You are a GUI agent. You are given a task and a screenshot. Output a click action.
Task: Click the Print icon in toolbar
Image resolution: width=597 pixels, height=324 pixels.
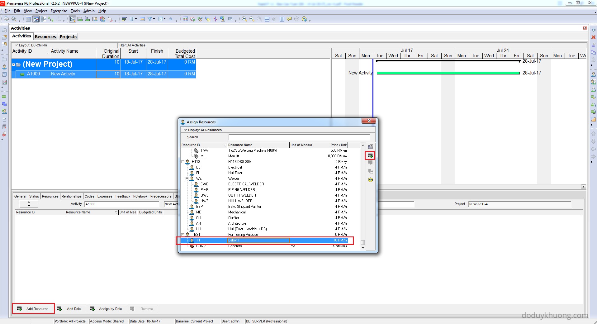coord(6,19)
